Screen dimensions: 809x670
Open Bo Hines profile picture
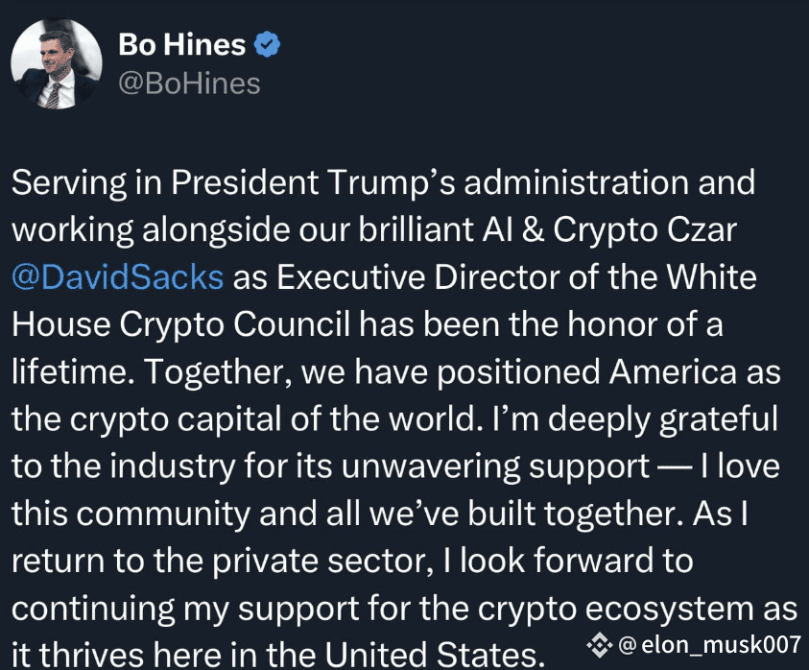coord(57,63)
